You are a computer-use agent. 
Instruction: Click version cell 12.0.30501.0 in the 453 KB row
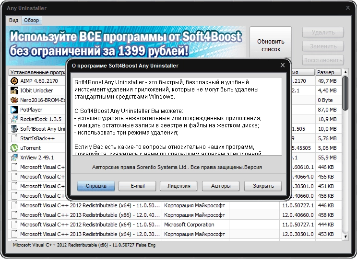point(298,234)
